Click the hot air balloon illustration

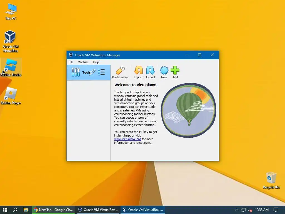[x=188, y=110]
